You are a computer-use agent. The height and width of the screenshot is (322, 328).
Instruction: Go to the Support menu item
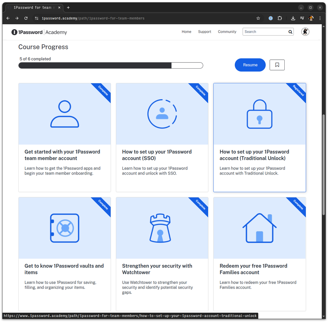click(205, 32)
